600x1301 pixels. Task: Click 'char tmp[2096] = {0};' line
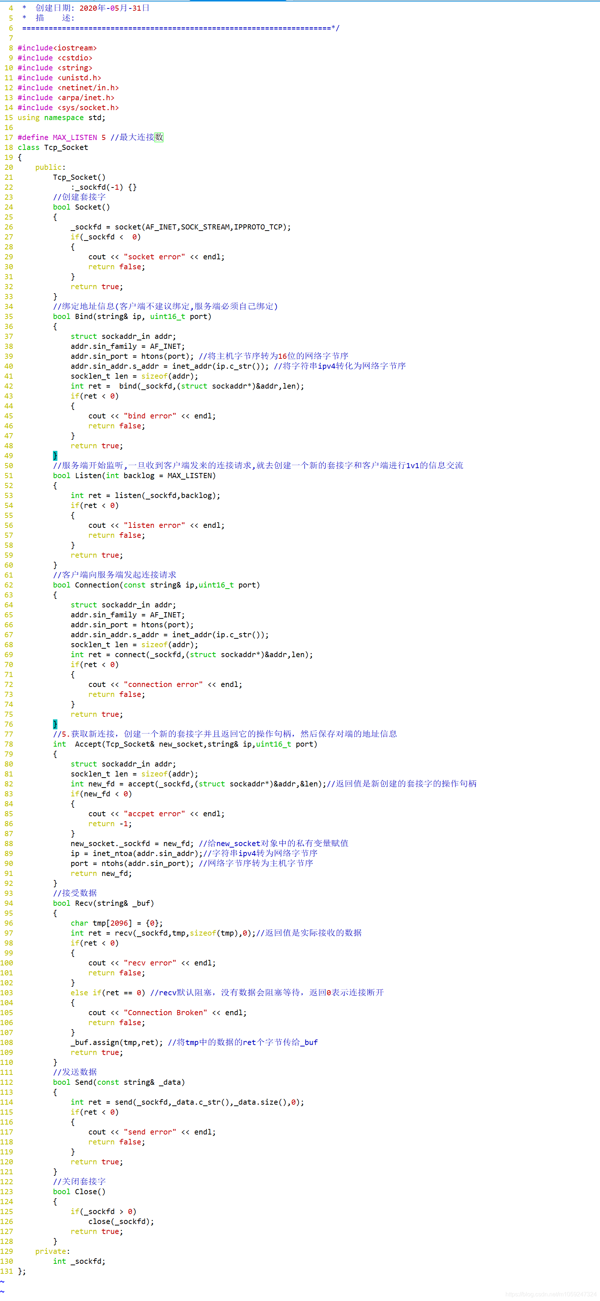click(117, 923)
